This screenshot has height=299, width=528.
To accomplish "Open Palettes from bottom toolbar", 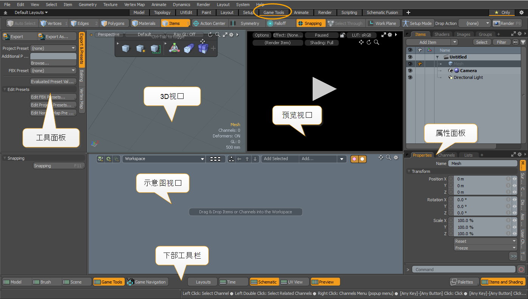I will click(x=462, y=282).
